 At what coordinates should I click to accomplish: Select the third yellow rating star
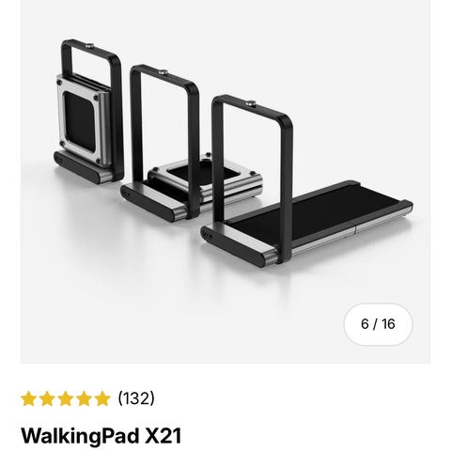[x=66, y=398]
